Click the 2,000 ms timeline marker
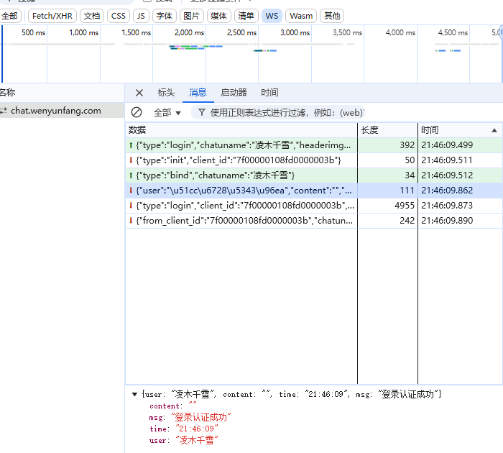Image resolution: width=503 pixels, height=453 pixels. pos(189,33)
